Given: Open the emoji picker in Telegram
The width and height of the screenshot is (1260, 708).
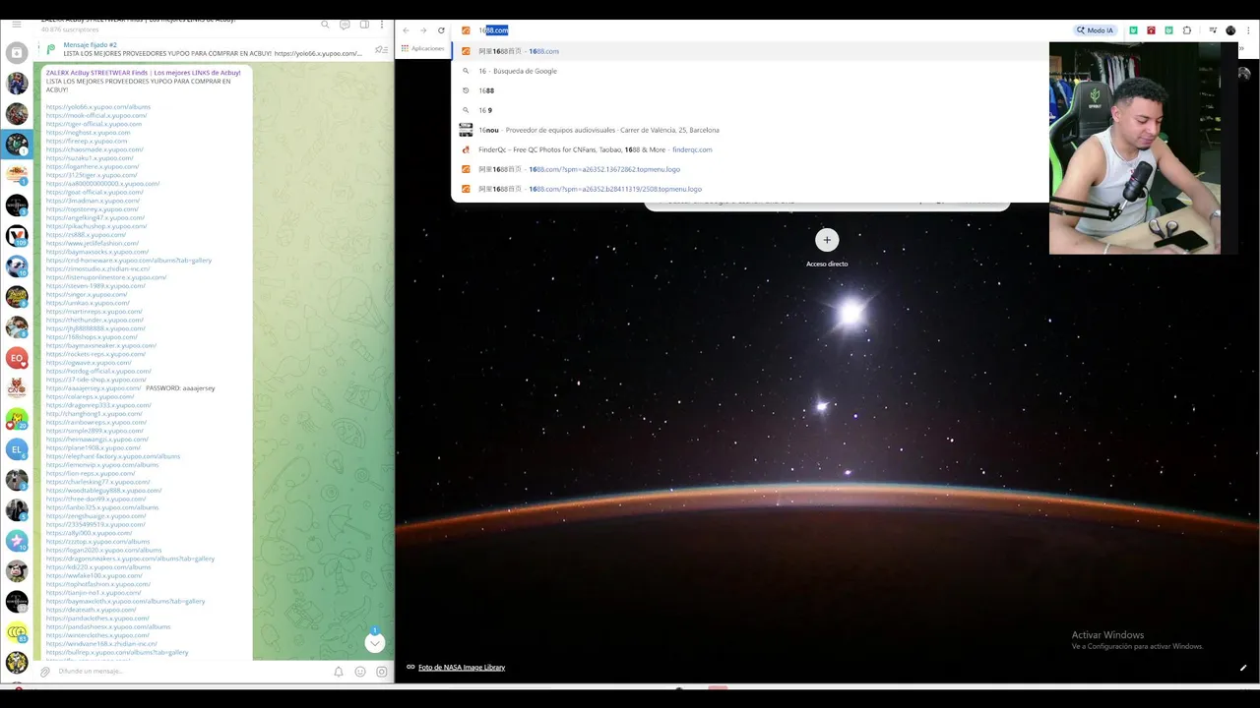Looking at the screenshot, I should pyautogui.click(x=360, y=672).
